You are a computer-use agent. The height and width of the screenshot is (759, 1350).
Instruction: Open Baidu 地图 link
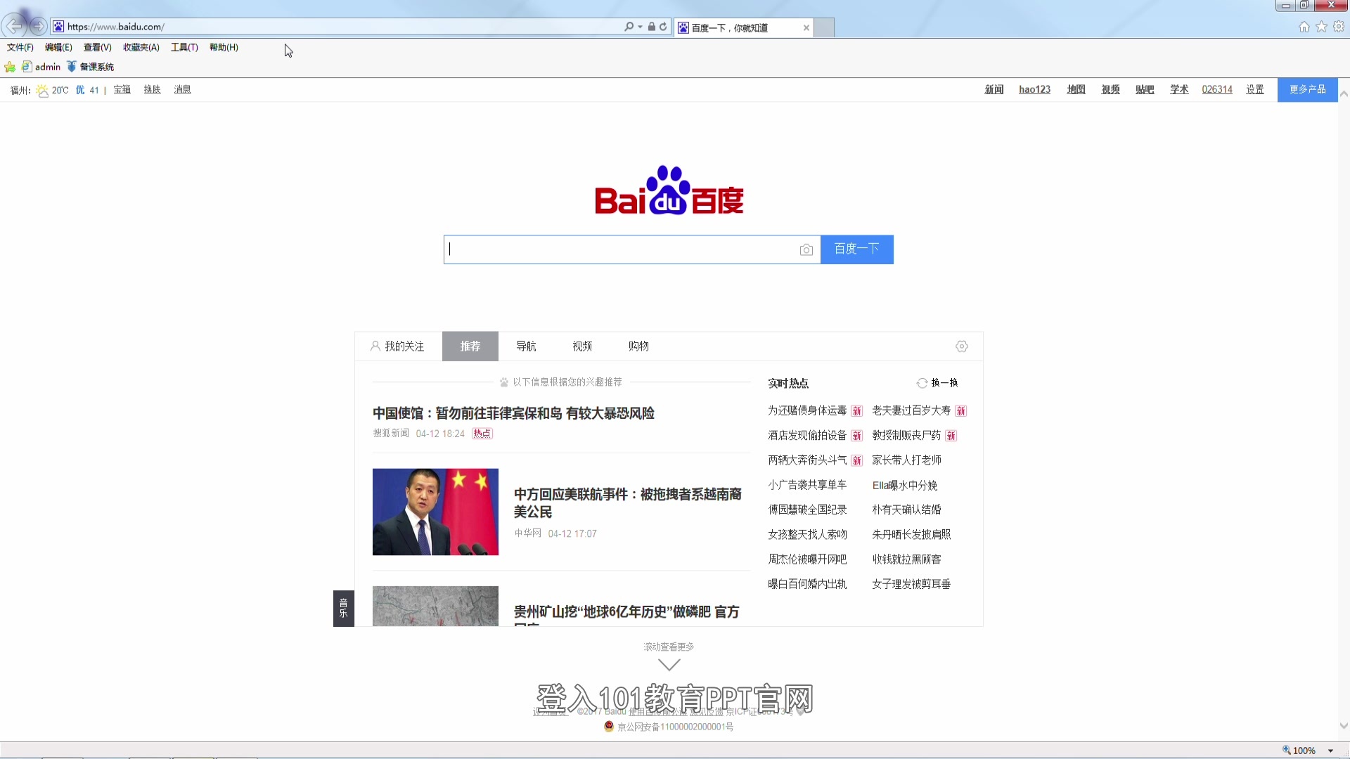coord(1076,90)
